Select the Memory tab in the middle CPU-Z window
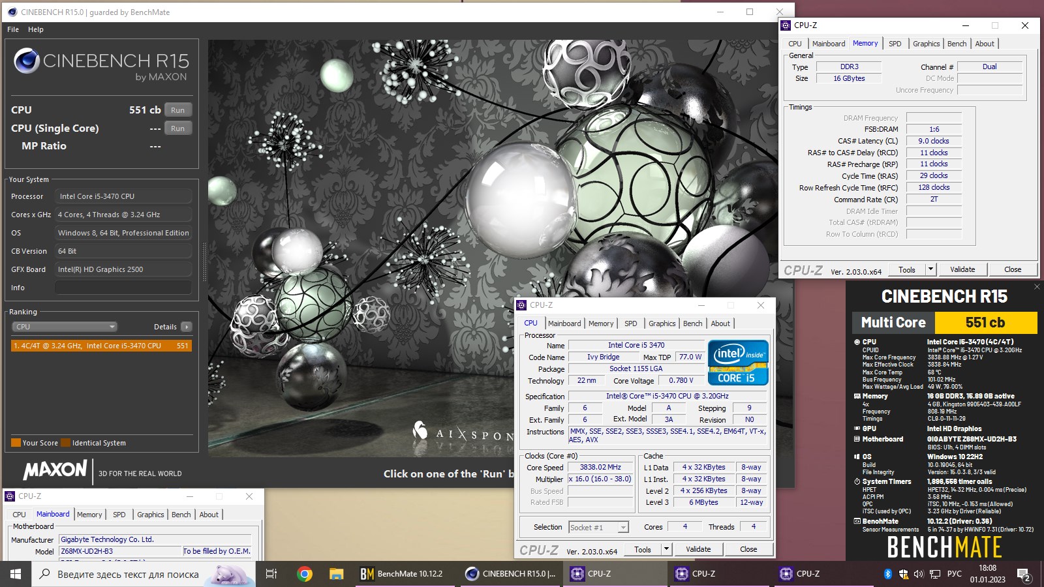The image size is (1044, 587). (x=601, y=324)
